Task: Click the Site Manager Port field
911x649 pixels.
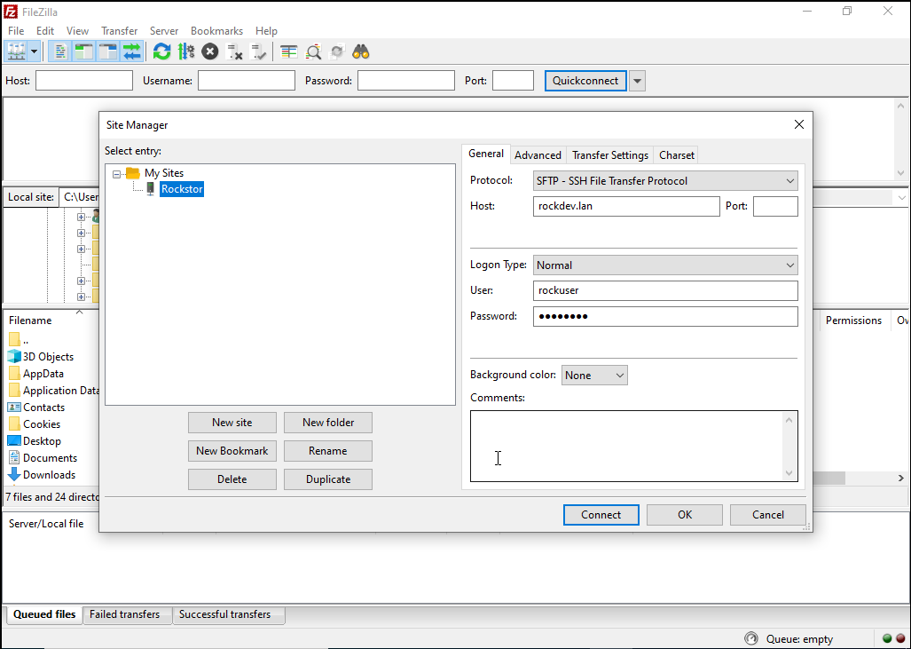Action: 775,207
